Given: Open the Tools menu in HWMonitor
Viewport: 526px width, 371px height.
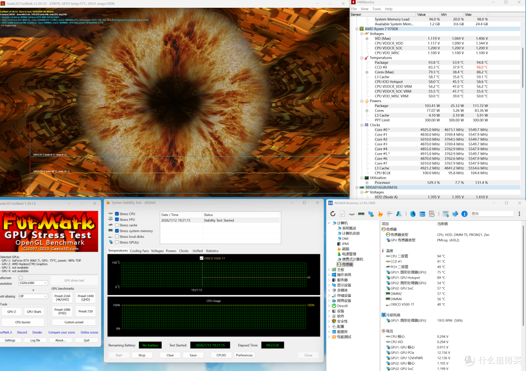Looking at the screenshot, I should tap(376, 9).
